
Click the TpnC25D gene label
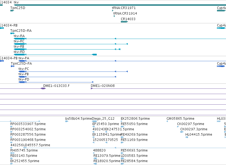(18, 8)
